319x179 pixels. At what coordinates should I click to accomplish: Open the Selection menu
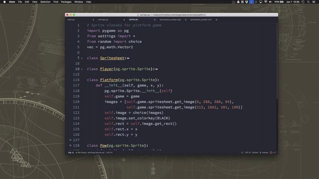tap(45, 2)
